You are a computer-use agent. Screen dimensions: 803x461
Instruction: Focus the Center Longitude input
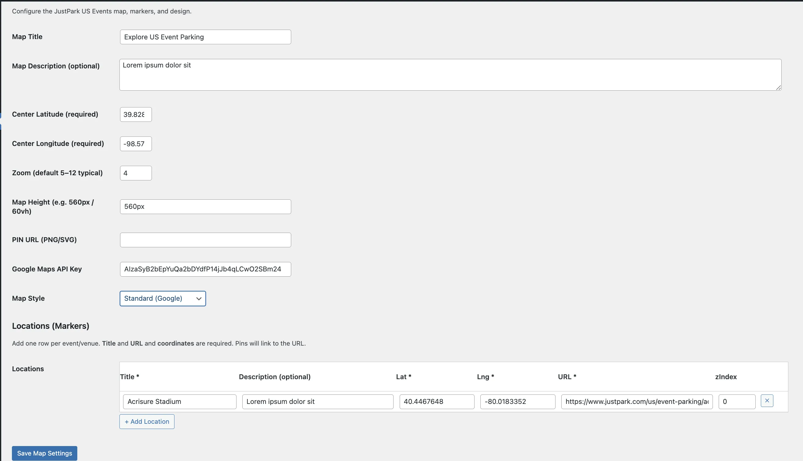(135, 143)
